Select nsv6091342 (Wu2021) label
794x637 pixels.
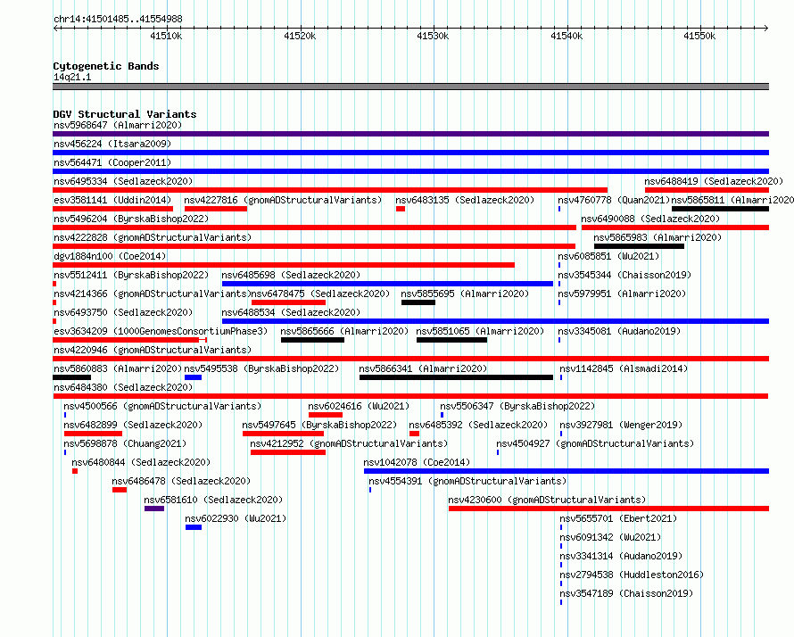tap(610, 537)
